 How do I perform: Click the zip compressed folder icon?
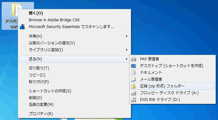[x=134, y=86]
